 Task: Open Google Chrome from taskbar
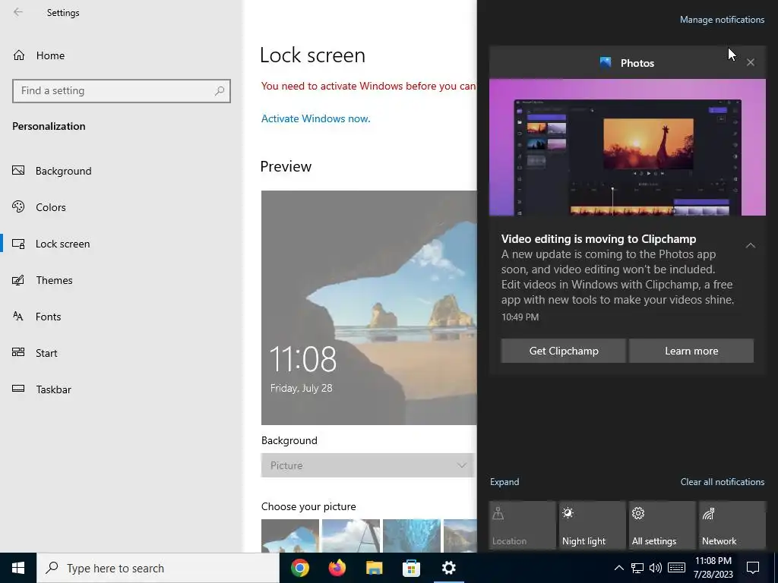pos(299,568)
